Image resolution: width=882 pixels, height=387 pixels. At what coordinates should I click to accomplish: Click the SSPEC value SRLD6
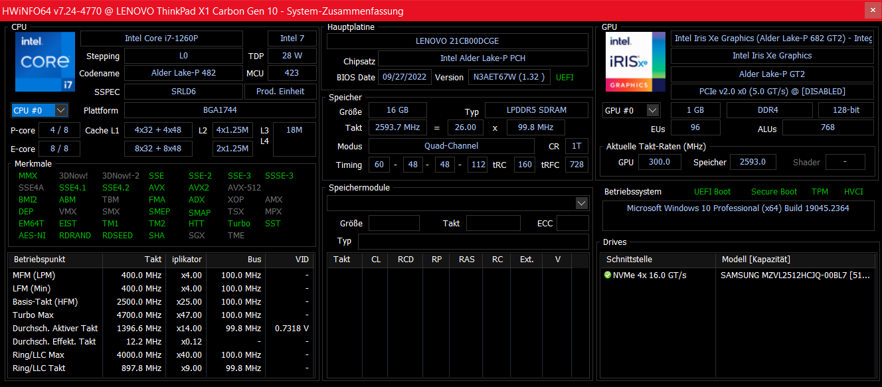pyautogui.click(x=183, y=92)
